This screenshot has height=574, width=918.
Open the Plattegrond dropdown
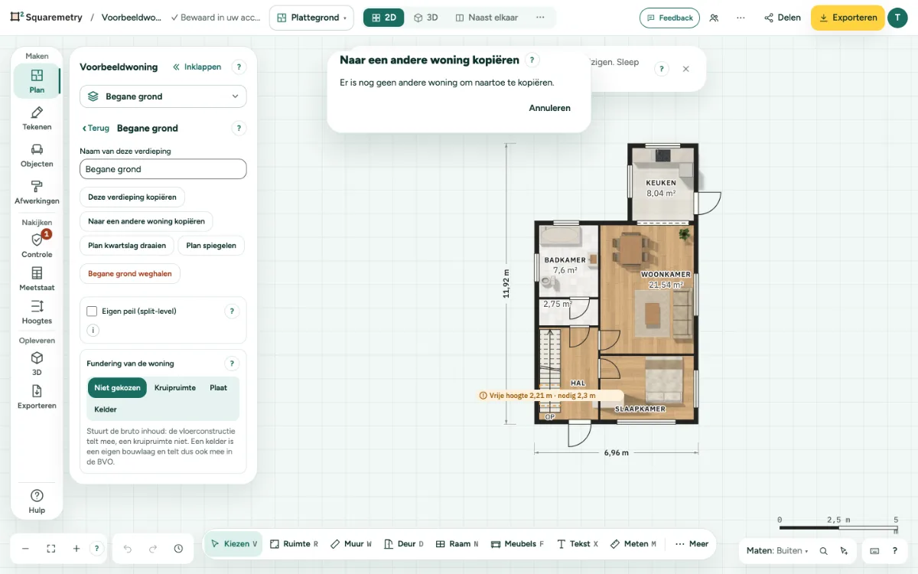coord(311,18)
